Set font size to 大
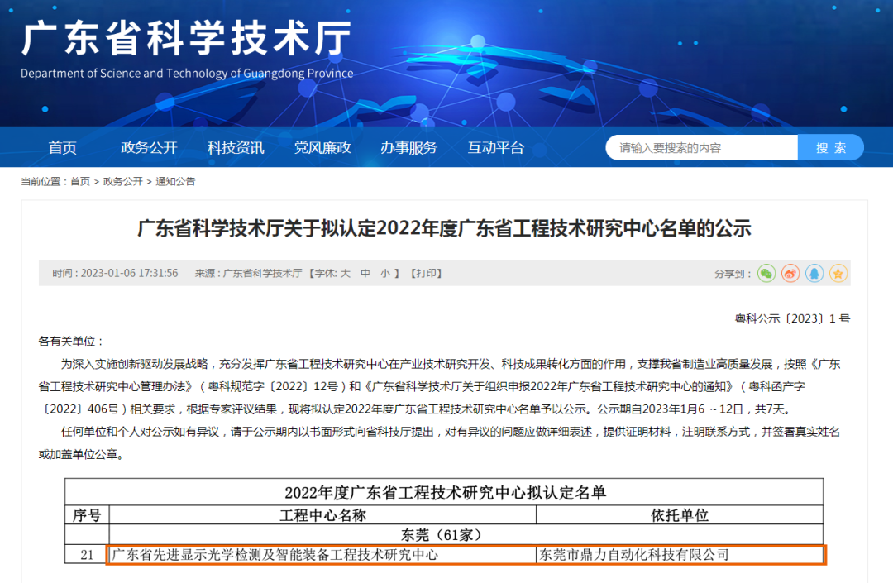The image size is (893, 583). pos(346,274)
